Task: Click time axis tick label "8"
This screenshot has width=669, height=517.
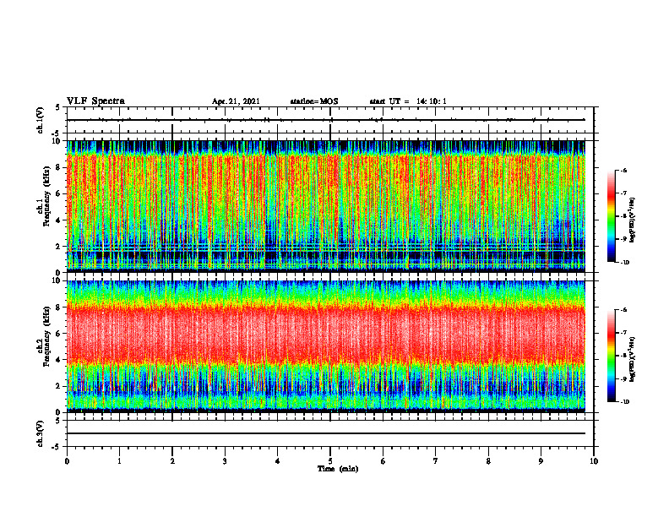Action: point(488,461)
